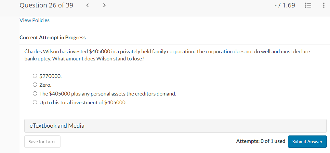Click the Current Attempt in Progress heading
Screen dimensions: 330x153
(x=53, y=37)
